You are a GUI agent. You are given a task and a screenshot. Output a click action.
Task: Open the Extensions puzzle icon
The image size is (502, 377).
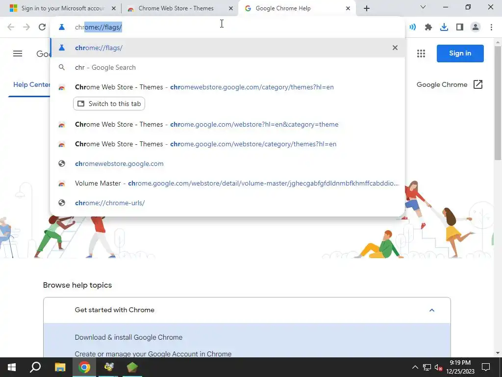[428, 27]
